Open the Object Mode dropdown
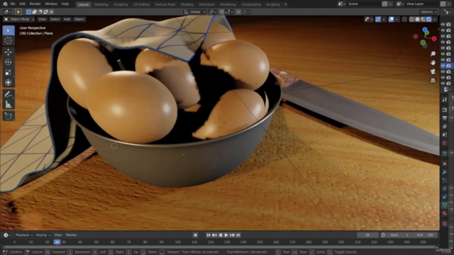The height and width of the screenshot is (255, 454). pyautogui.click(x=19, y=19)
